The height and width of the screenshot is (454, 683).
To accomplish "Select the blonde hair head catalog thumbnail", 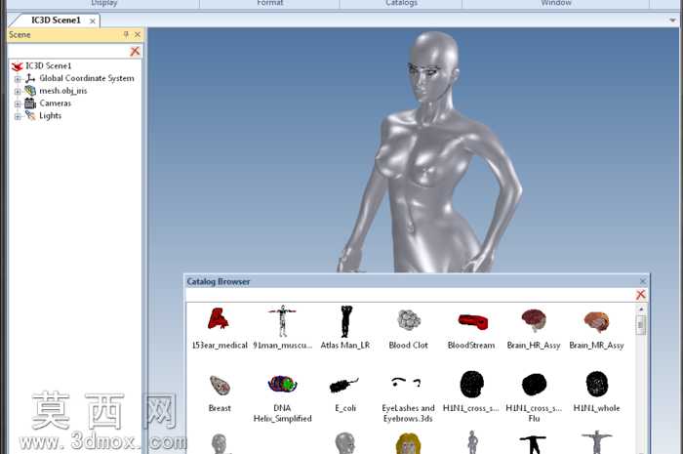I will coord(408,443).
